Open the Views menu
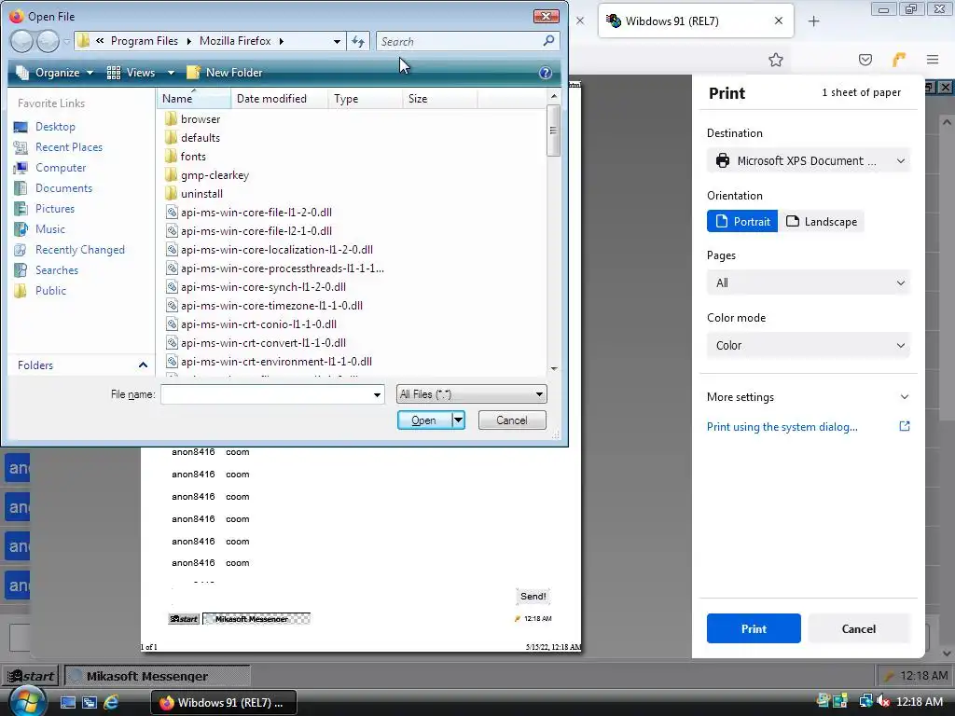The image size is (955, 716). pos(140,73)
